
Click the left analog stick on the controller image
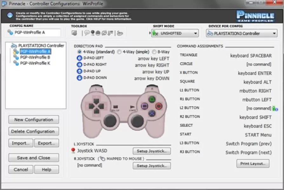[110, 121]
